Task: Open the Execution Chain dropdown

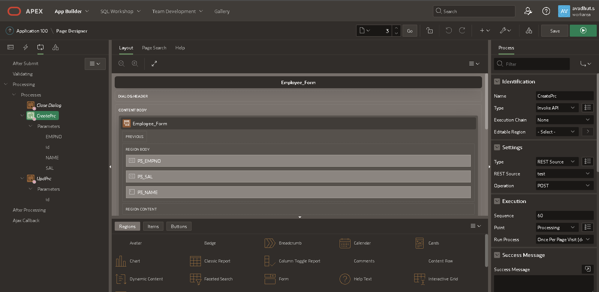Action: pos(564,120)
